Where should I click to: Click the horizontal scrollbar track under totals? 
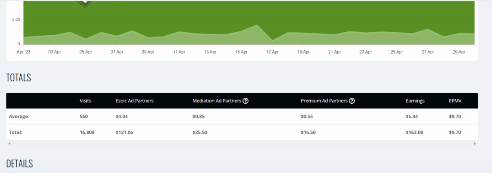tap(242, 144)
